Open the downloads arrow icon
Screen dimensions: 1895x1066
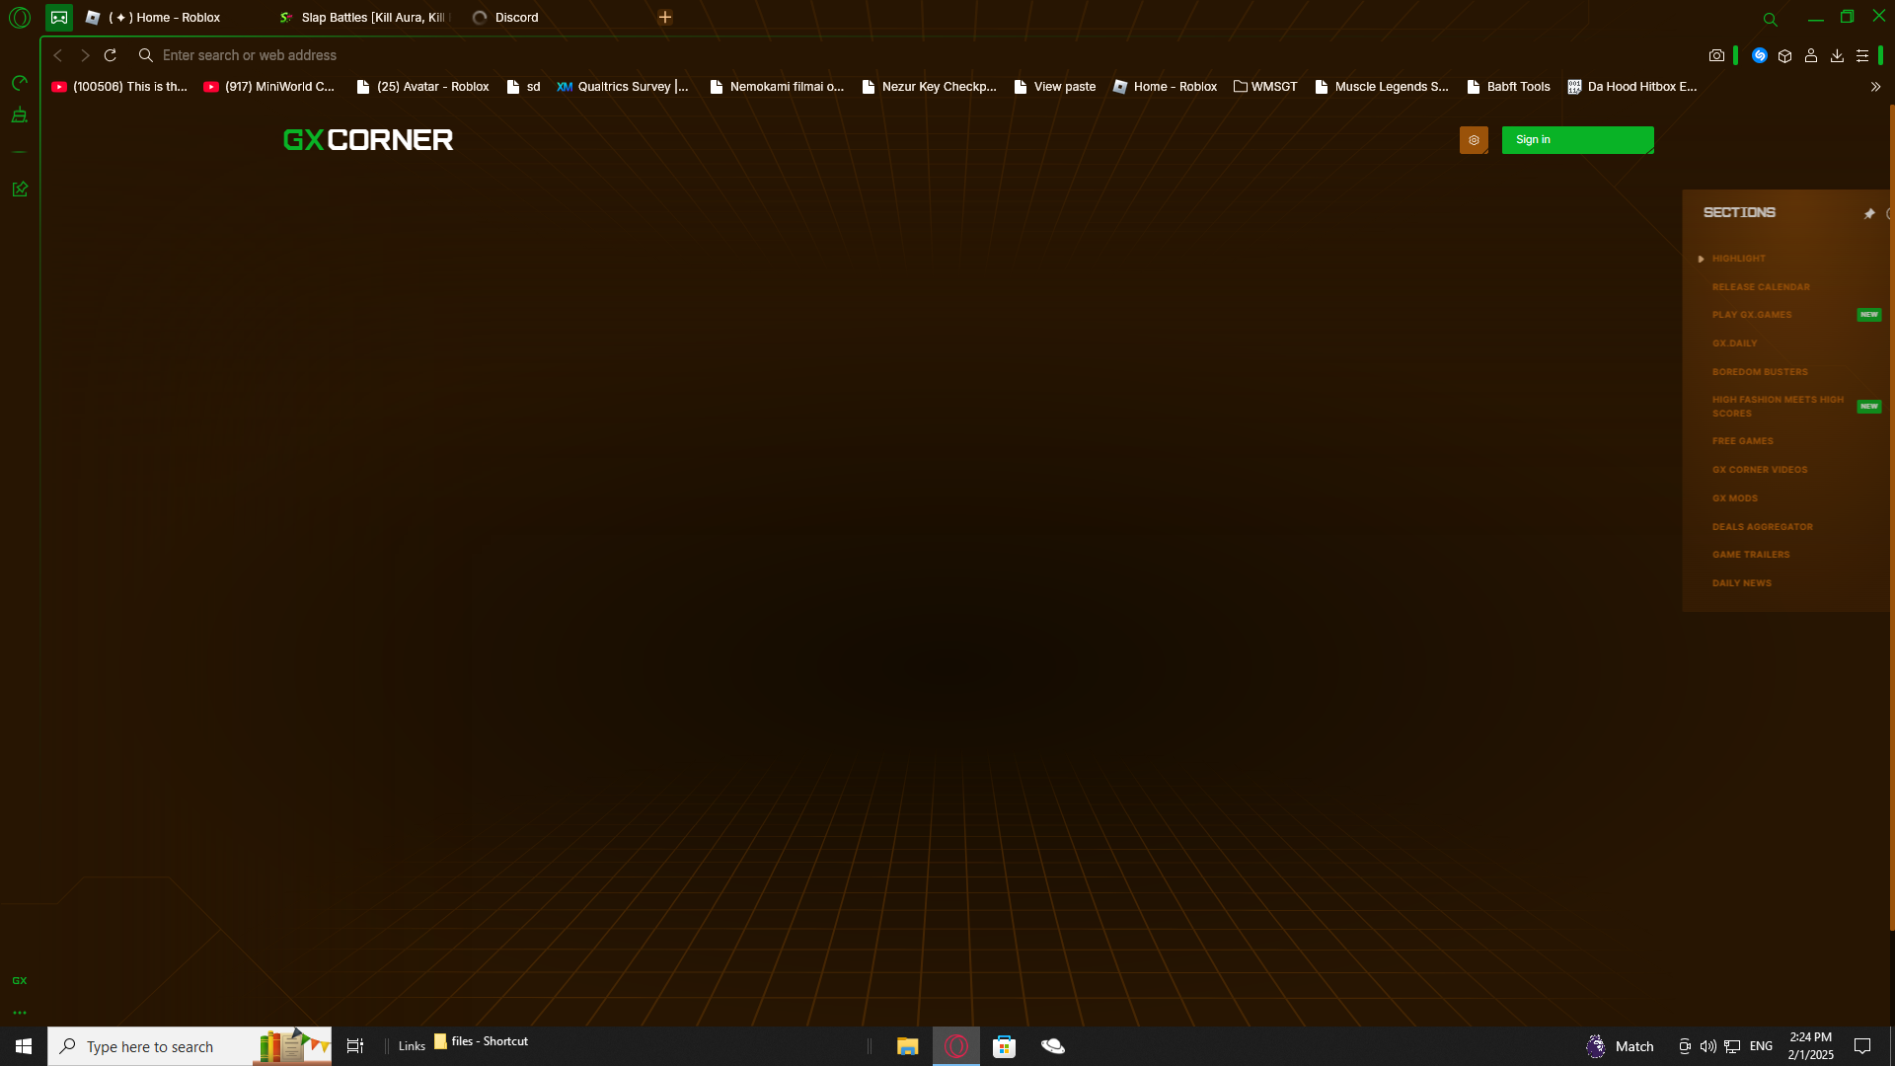pyautogui.click(x=1837, y=56)
